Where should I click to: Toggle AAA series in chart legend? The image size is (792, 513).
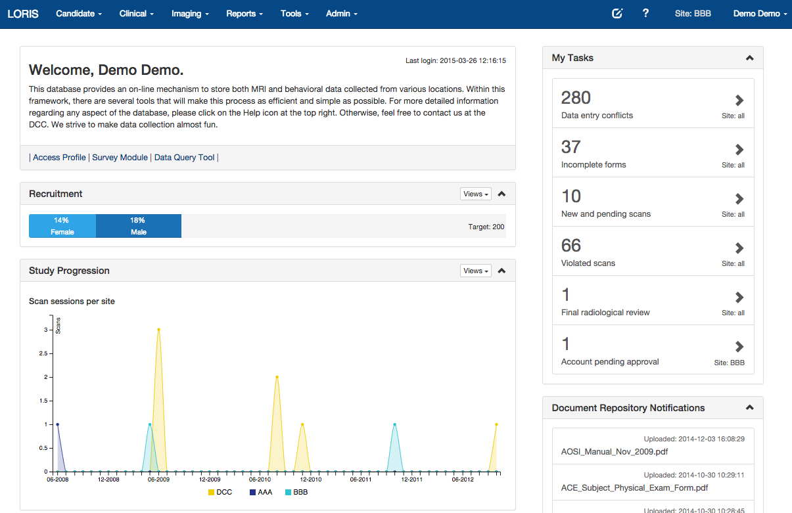[260, 492]
